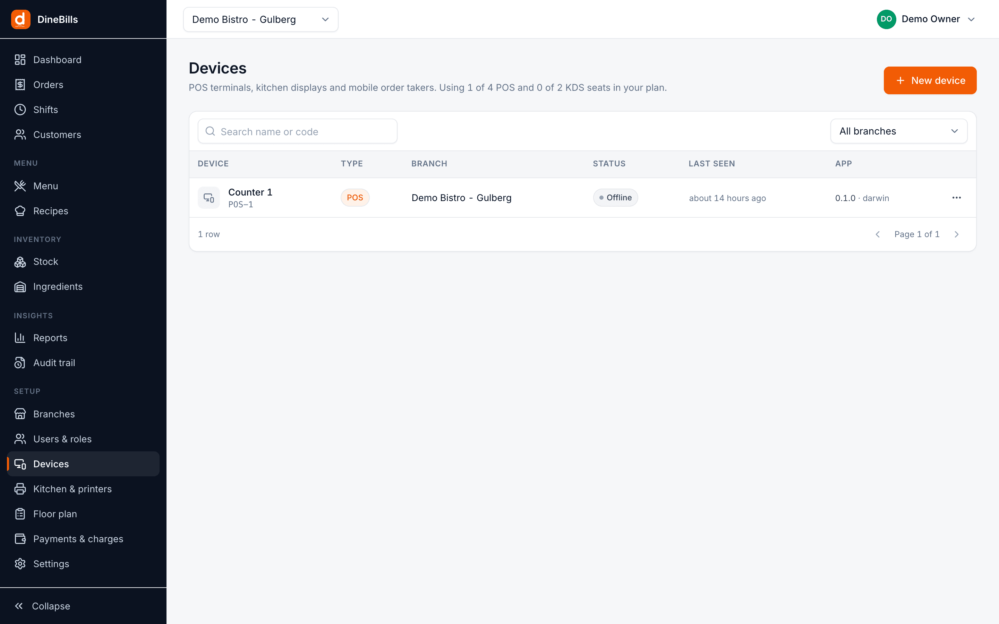Open Dashboard via its grid icon
This screenshot has height=624, width=999.
point(20,60)
